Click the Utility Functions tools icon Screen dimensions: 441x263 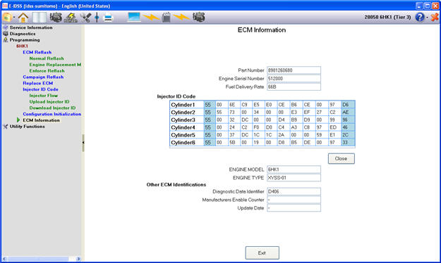click(x=6, y=126)
